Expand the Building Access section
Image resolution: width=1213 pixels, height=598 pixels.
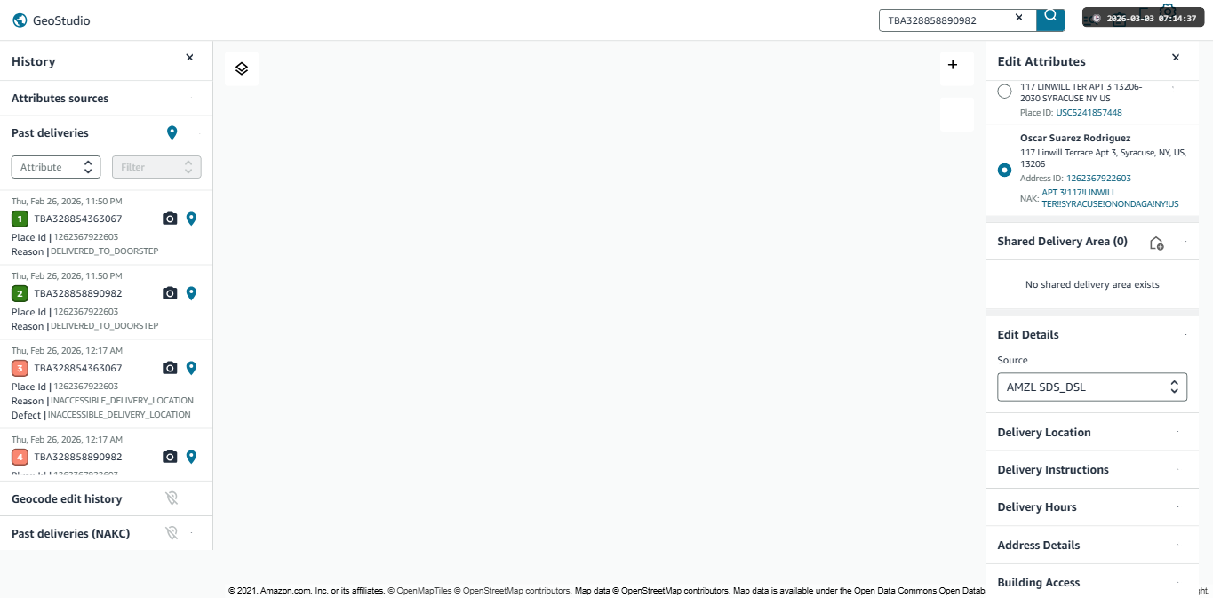(1092, 582)
